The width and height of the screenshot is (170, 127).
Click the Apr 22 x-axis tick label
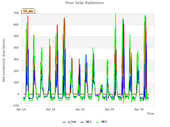click(80, 109)
